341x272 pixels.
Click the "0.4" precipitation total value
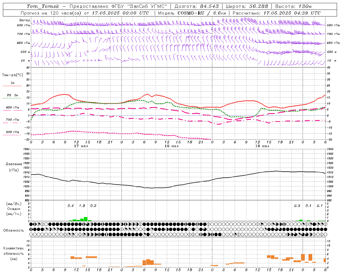pyautogui.click(x=71, y=206)
